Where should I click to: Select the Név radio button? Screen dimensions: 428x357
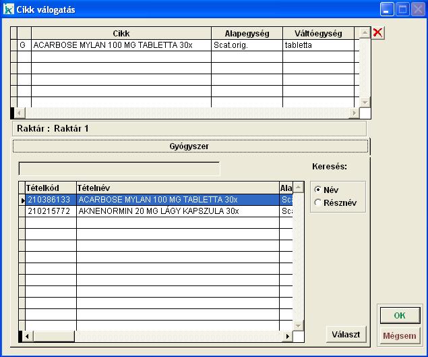coord(318,190)
